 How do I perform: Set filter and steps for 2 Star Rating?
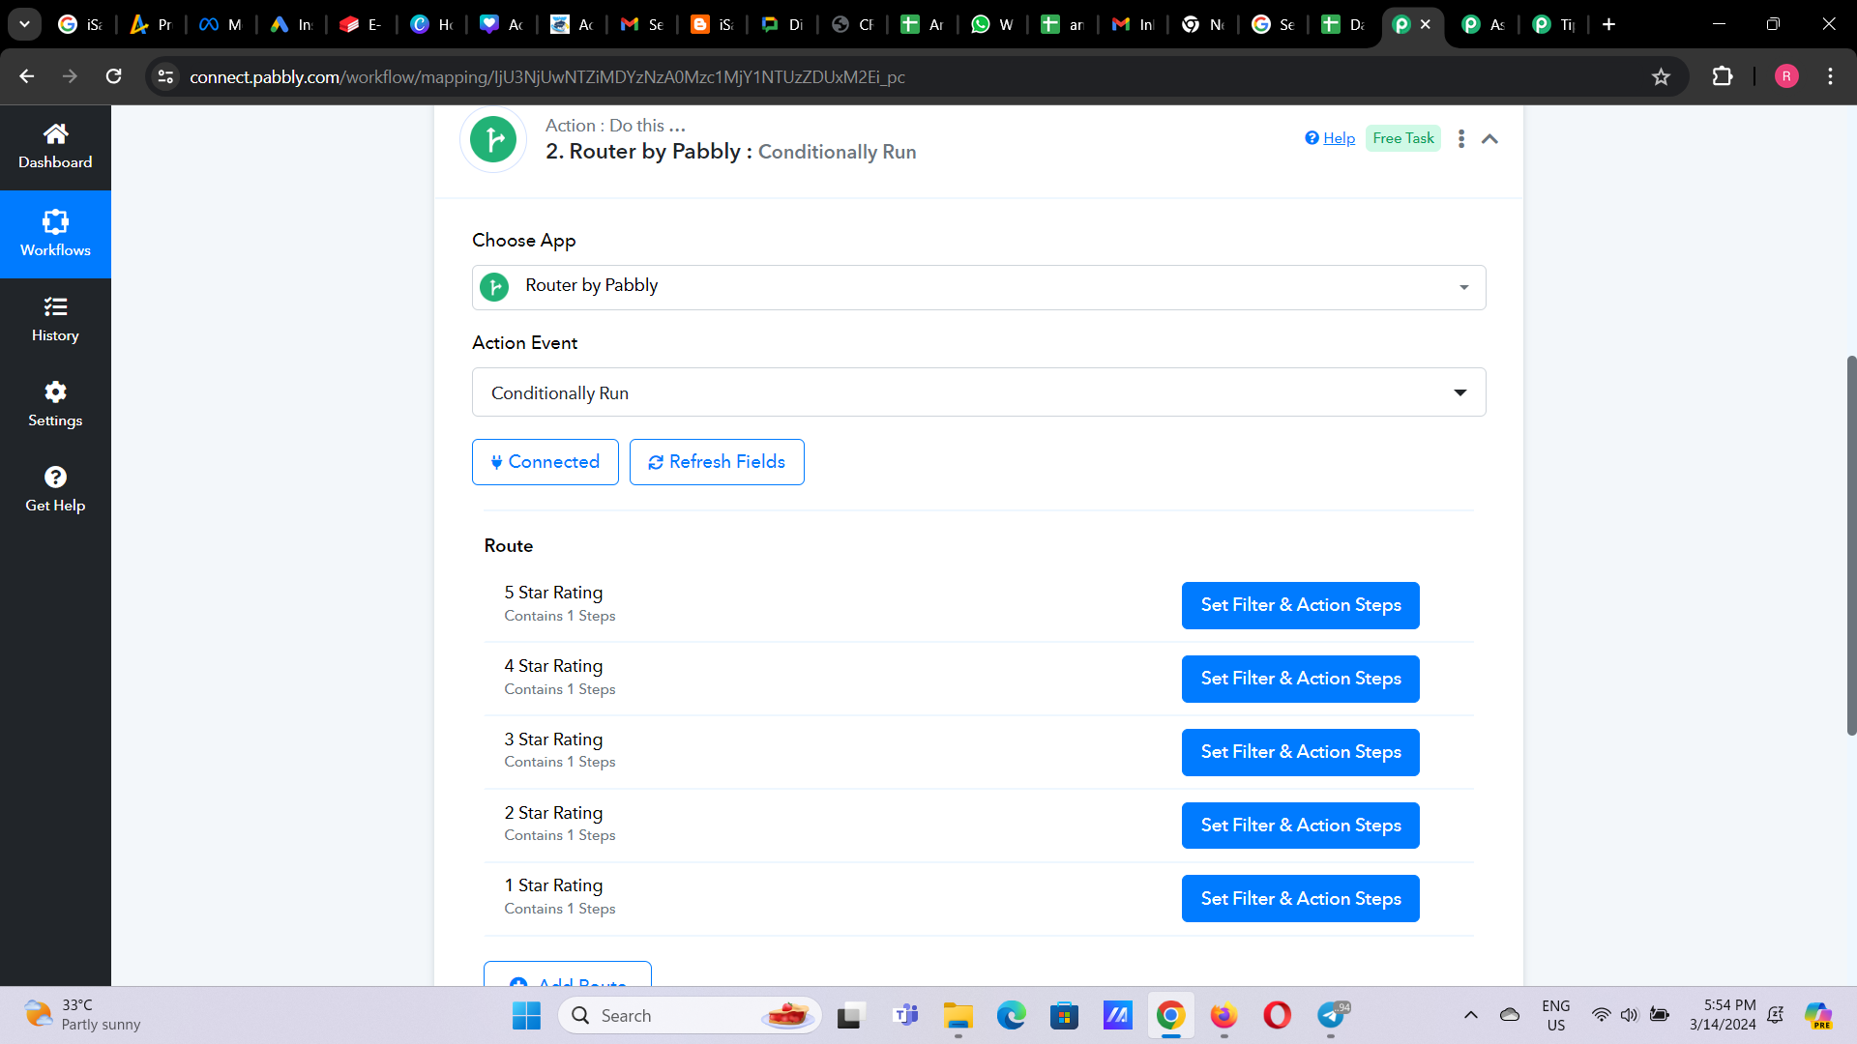1301,826
